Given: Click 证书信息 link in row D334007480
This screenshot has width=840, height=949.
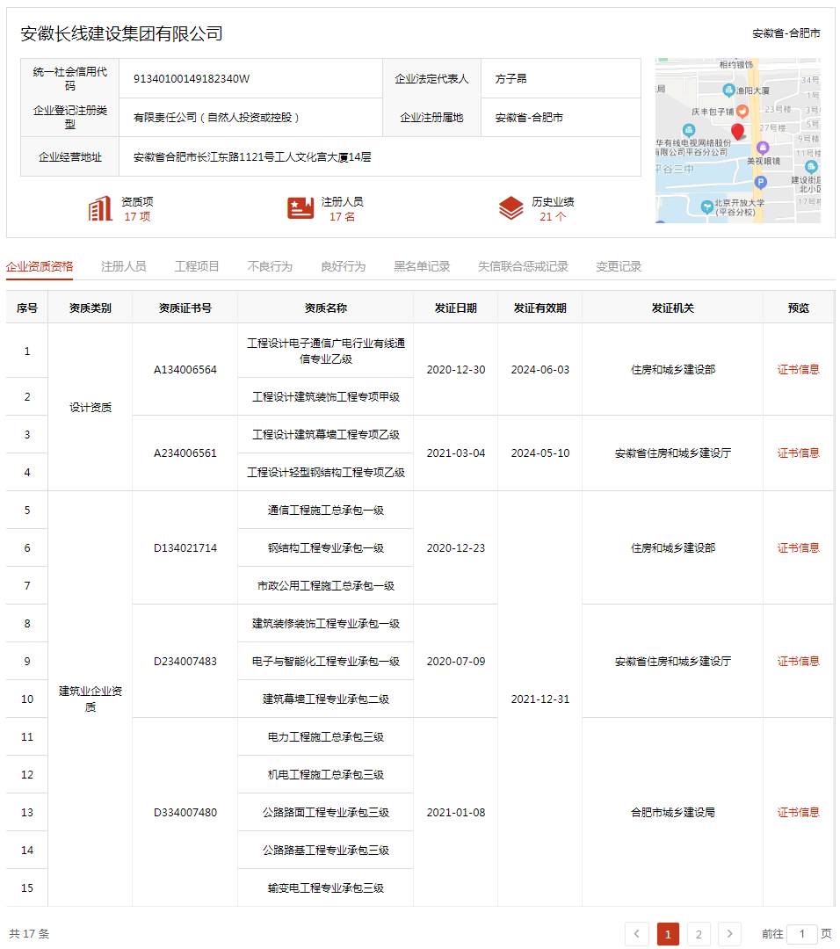Looking at the screenshot, I should coord(800,812).
